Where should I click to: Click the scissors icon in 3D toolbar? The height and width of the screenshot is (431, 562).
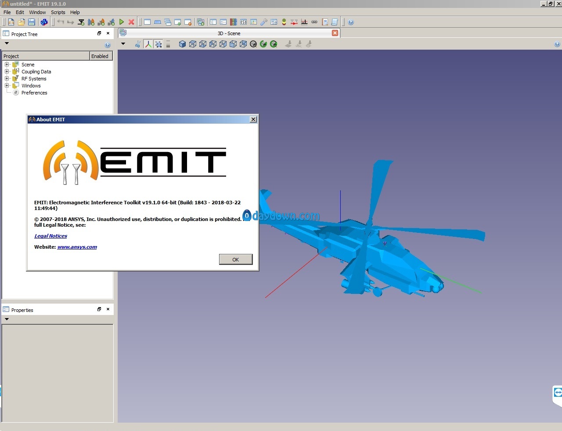click(138, 44)
